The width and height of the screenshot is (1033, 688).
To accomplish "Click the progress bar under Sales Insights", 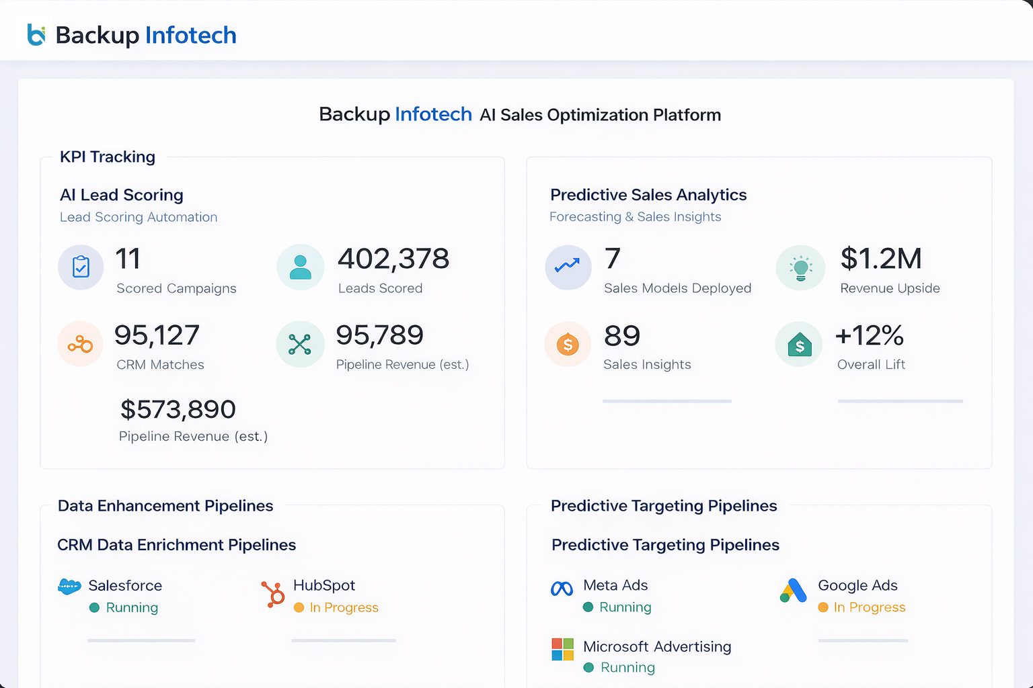I will [x=666, y=401].
